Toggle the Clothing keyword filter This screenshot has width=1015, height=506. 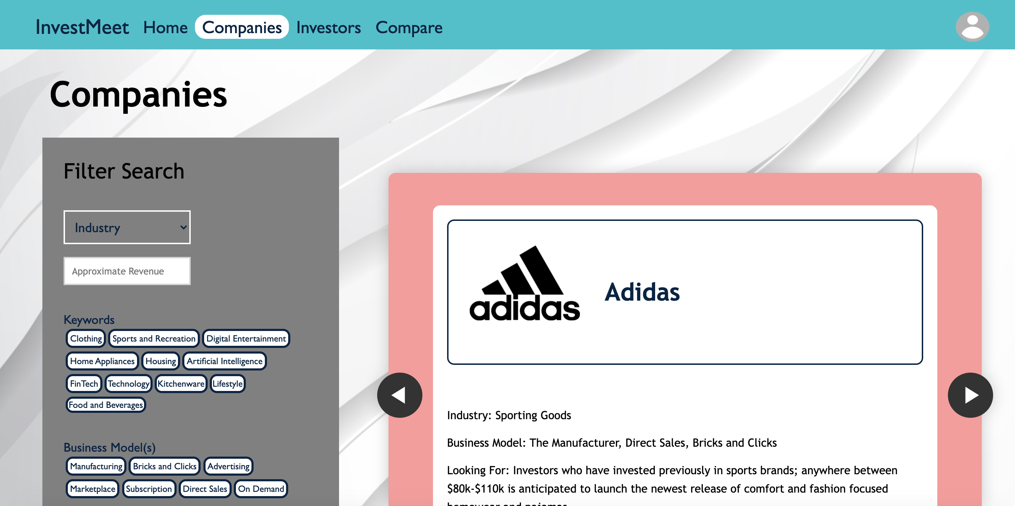86,338
